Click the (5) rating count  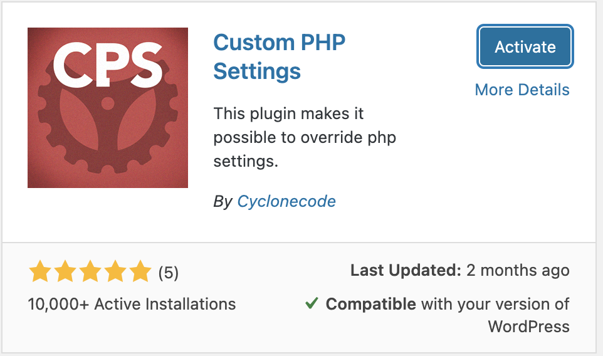click(169, 273)
